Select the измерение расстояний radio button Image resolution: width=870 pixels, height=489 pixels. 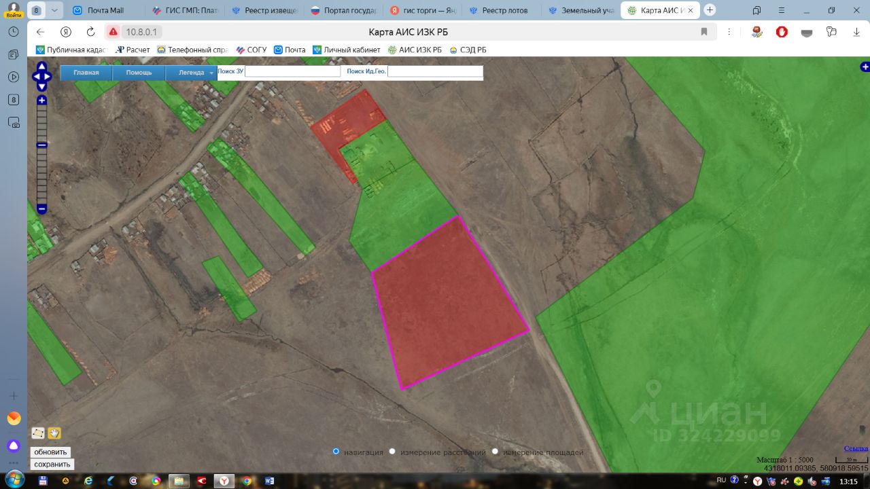click(392, 452)
